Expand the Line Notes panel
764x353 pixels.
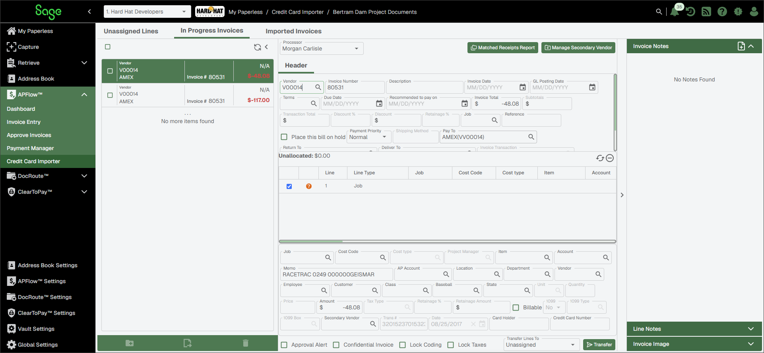751,329
